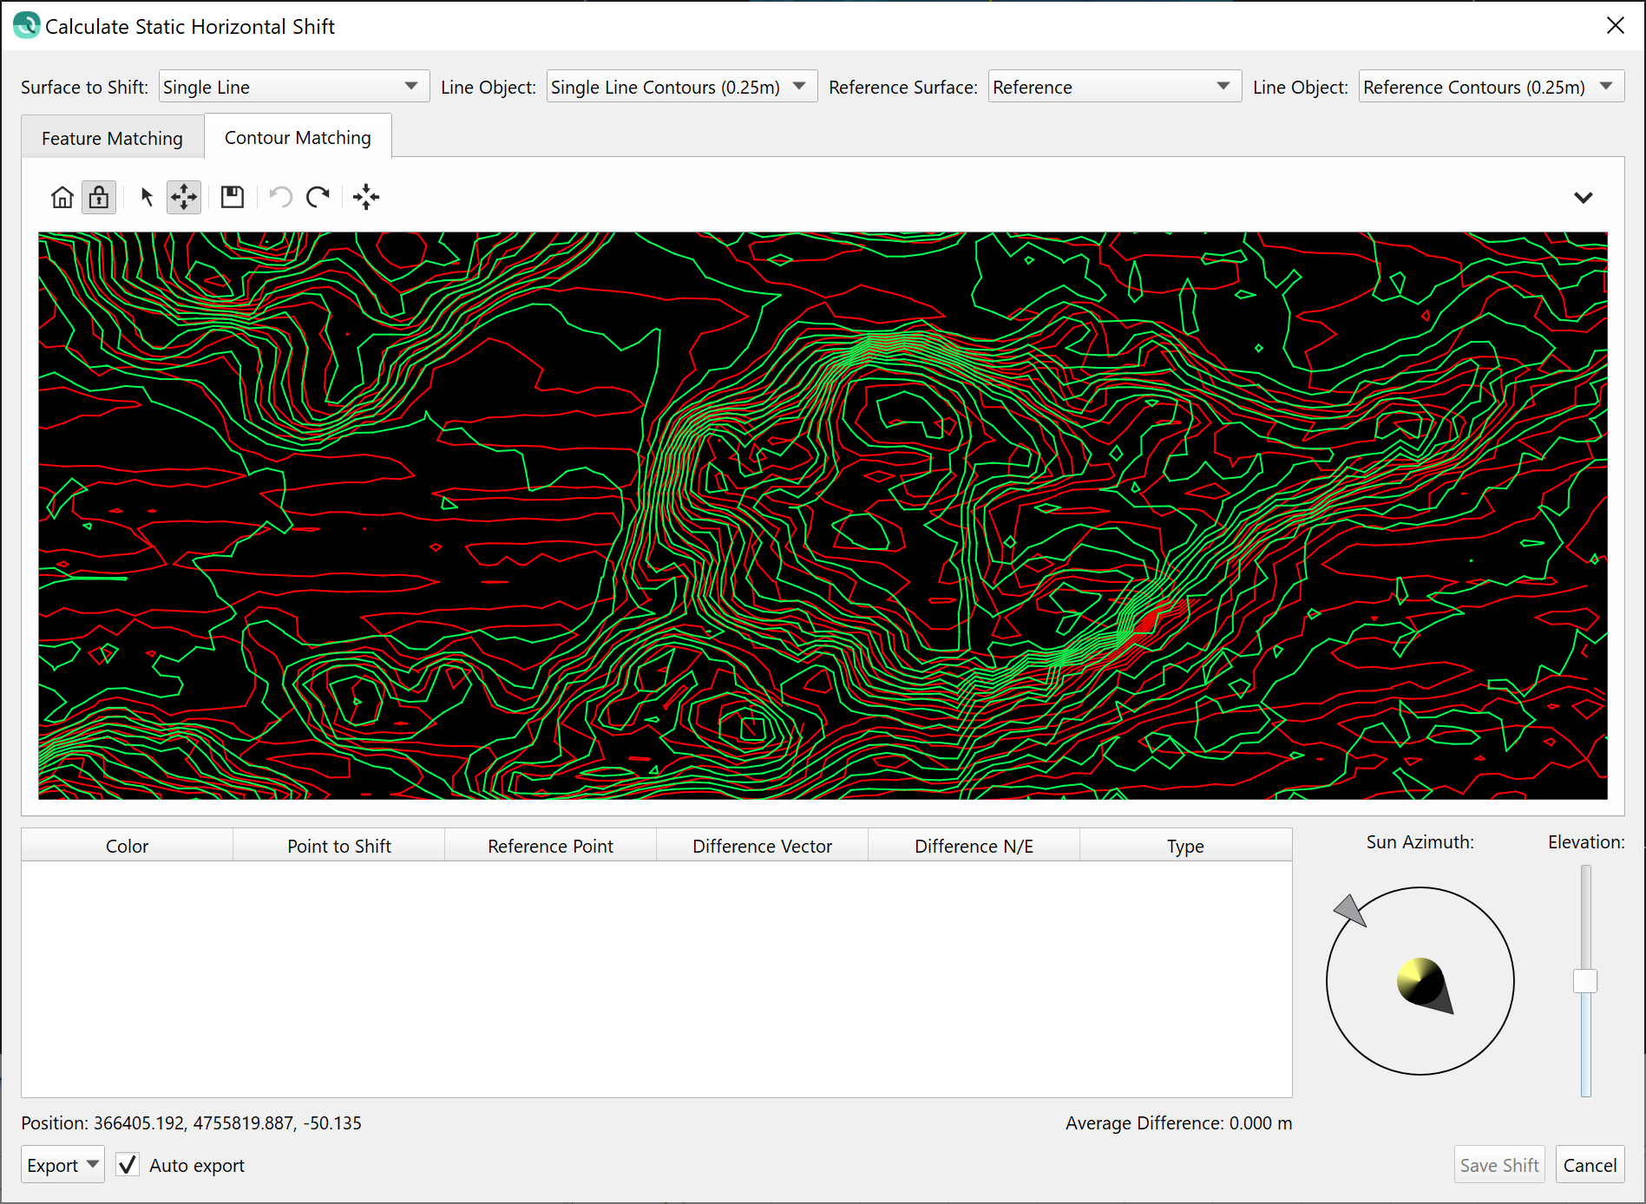Select the Contour Matching tab
The height and width of the screenshot is (1204, 1646).
pos(298,138)
